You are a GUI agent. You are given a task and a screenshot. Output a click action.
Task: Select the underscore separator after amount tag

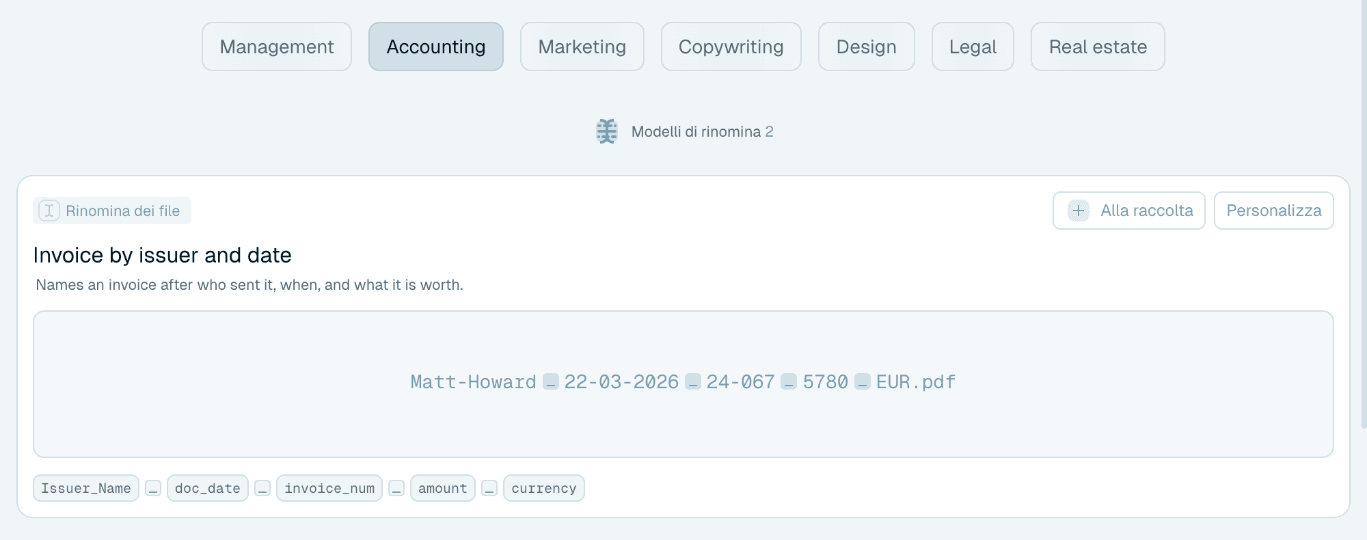489,489
